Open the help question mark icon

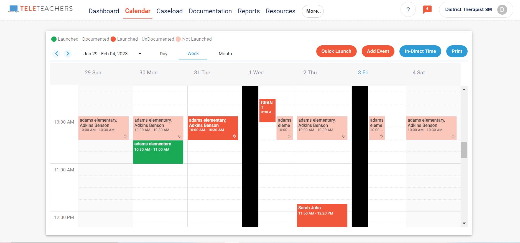tap(408, 10)
